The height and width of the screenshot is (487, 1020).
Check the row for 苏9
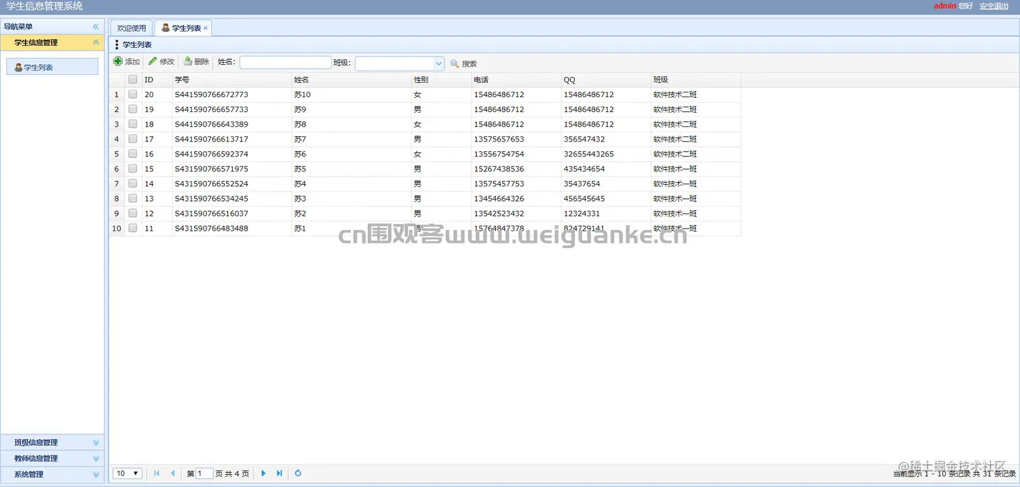[x=133, y=109]
